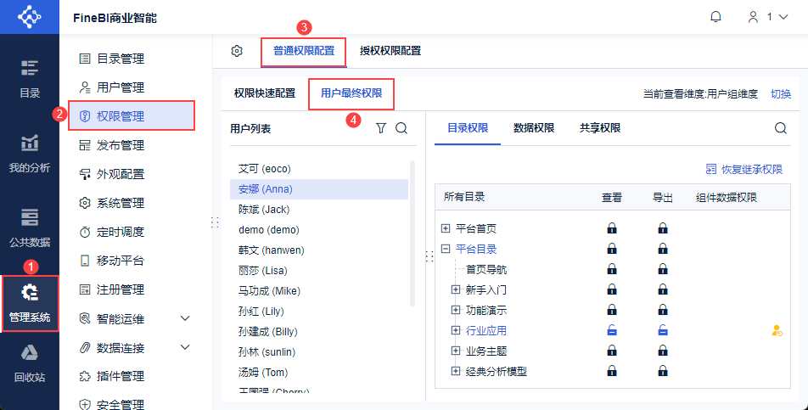808x410 pixels.
Task: Toggle 查看 lock for 首页导航
Action: (612, 269)
